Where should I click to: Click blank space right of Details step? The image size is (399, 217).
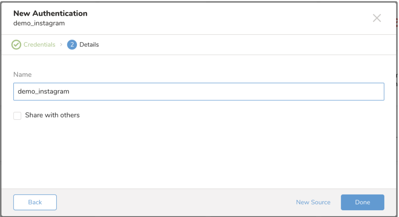(x=234, y=45)
